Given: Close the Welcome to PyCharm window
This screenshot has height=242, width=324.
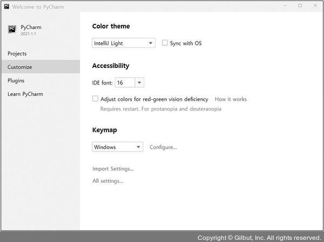Looking at the screenshot, I should (315, 5).
